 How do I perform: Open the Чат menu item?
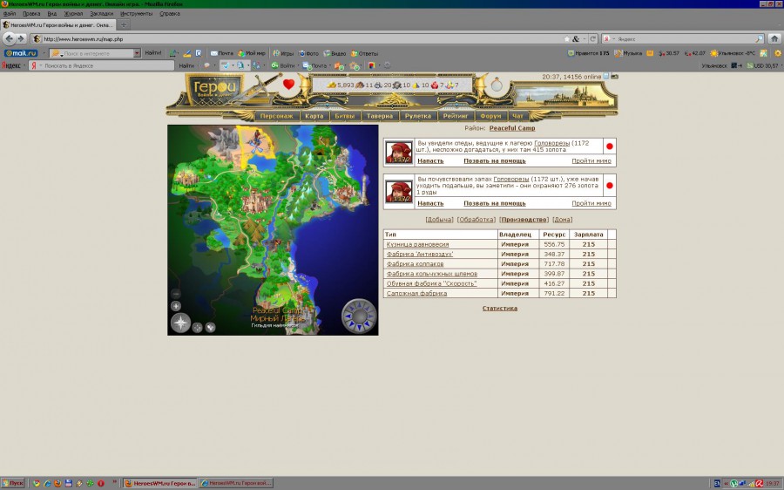point(517,116)
